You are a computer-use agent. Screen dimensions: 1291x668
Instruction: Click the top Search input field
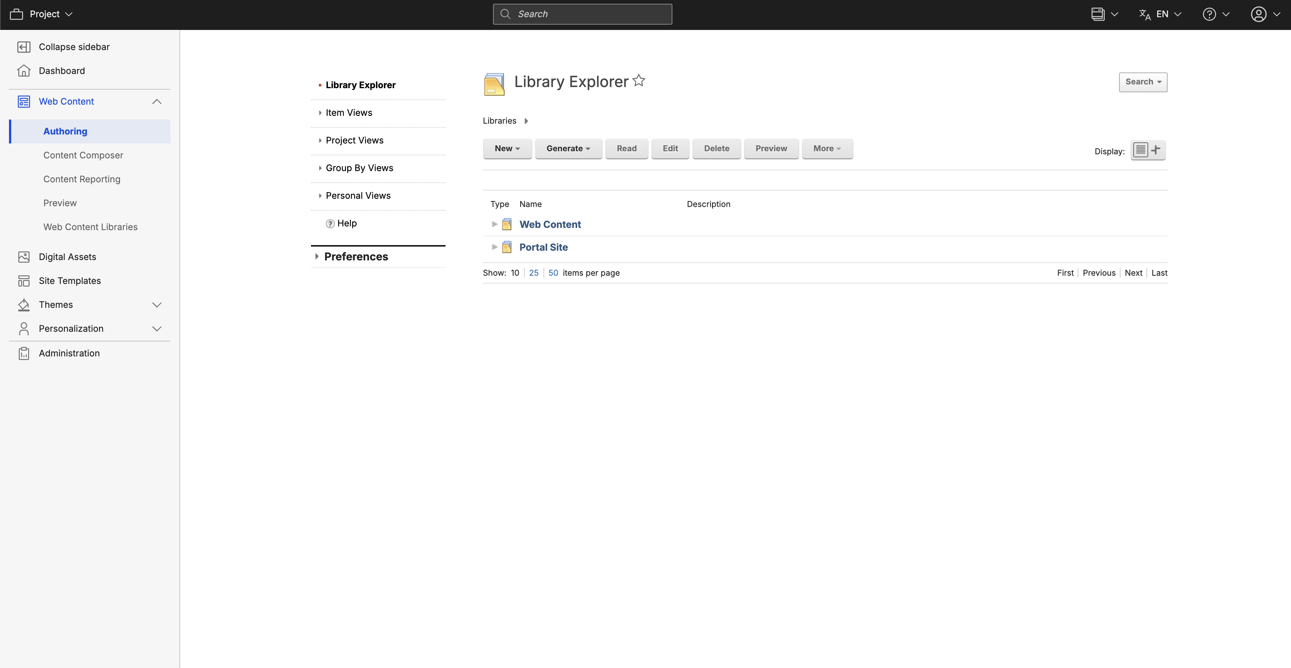tap(582, 14)
